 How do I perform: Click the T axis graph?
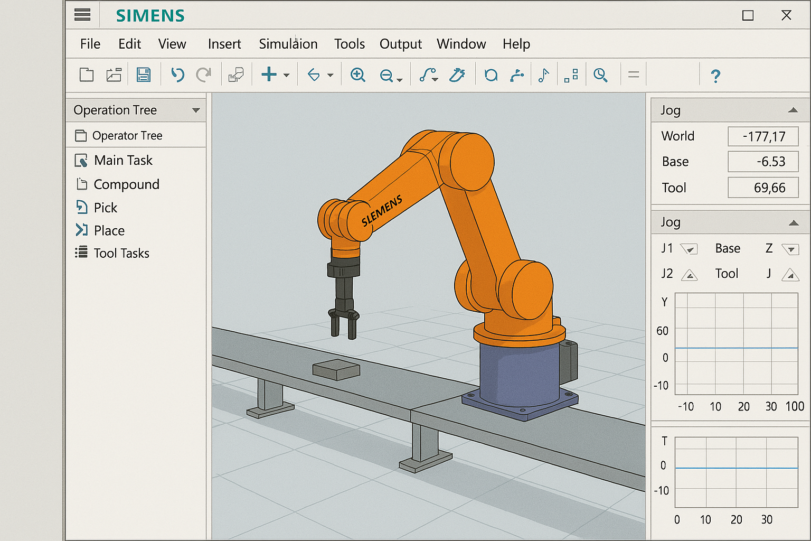pos(736,472)
